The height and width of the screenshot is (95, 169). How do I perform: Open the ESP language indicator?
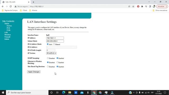pos(152,93)
